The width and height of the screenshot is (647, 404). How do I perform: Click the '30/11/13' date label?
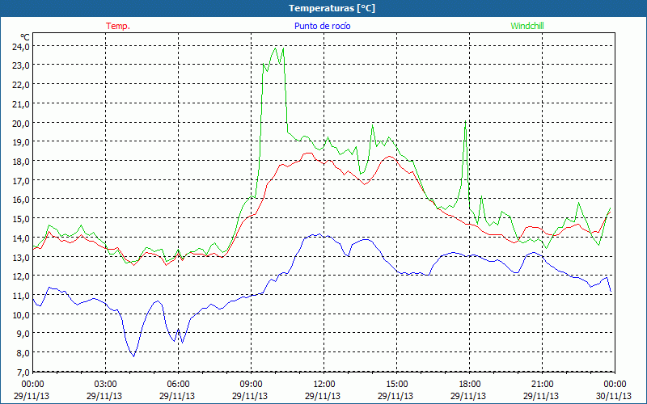tap(614, 396)
